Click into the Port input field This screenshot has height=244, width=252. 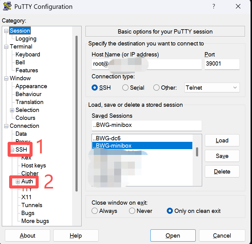click(222, 64)
